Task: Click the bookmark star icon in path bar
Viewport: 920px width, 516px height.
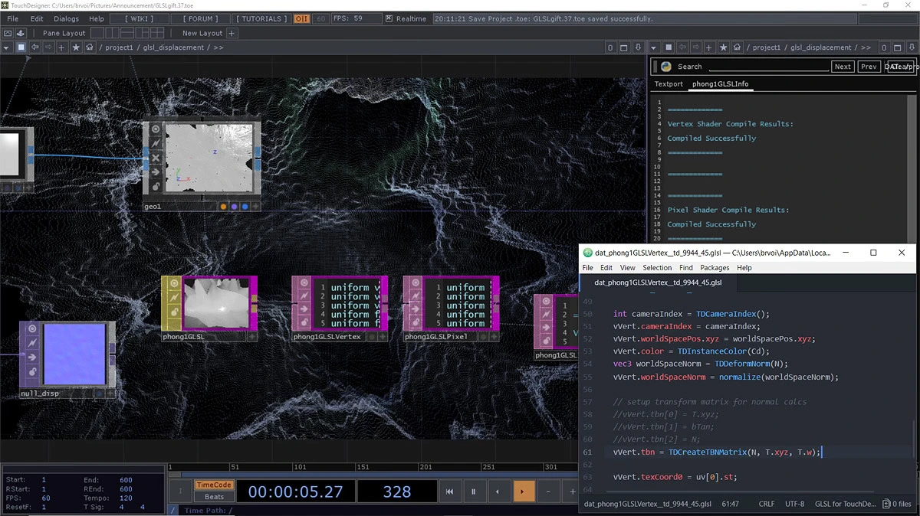Action: 75,47
